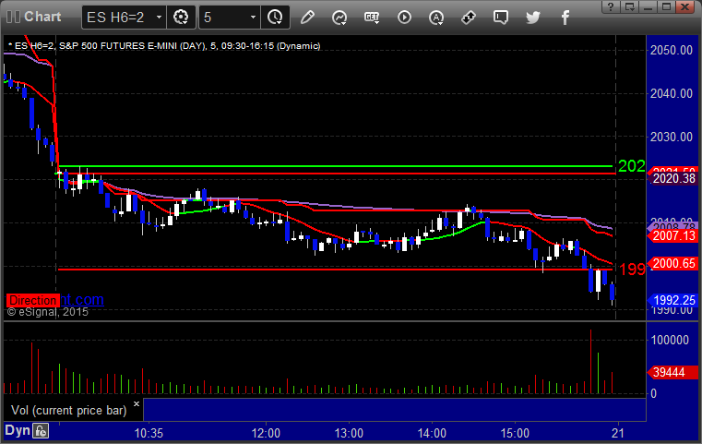Click the 2030.00 price axis label
Image resolution: width=702 pixels, height=444 pixels.
click(x=672, y=137)
